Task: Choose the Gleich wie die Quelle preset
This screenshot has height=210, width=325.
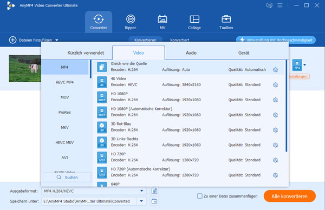Action: click(x=187, y=67)
